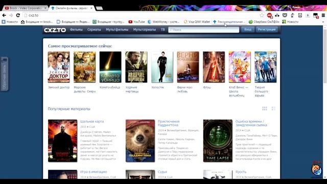Open a new browser tab

pos(99,8)
